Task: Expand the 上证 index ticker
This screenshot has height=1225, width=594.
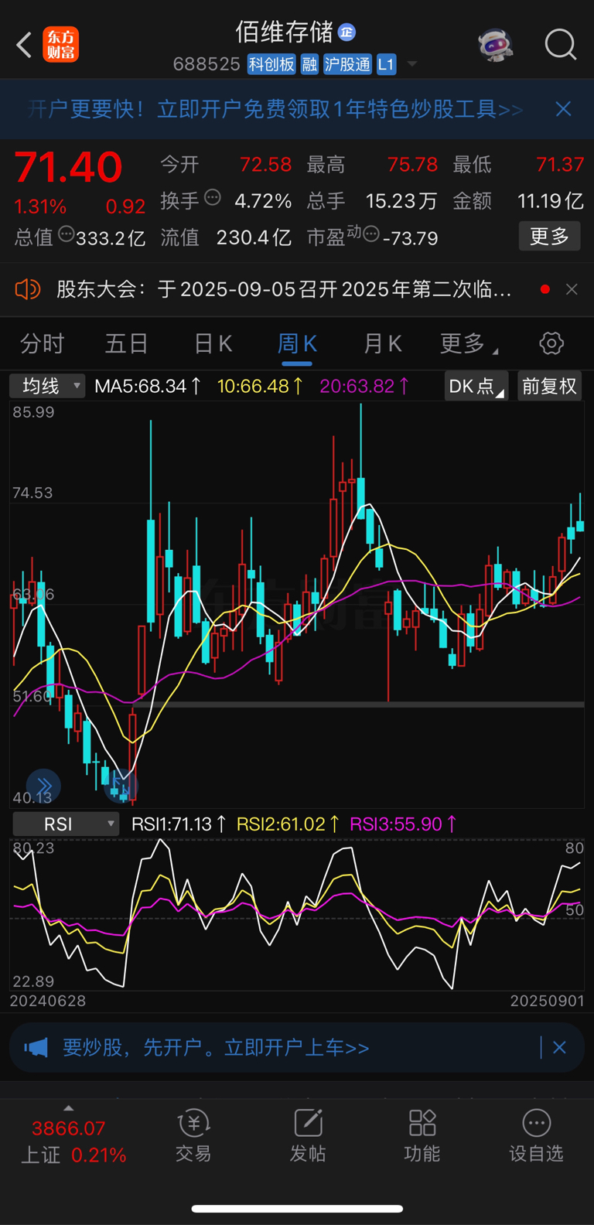Action: pos(68,1108)
